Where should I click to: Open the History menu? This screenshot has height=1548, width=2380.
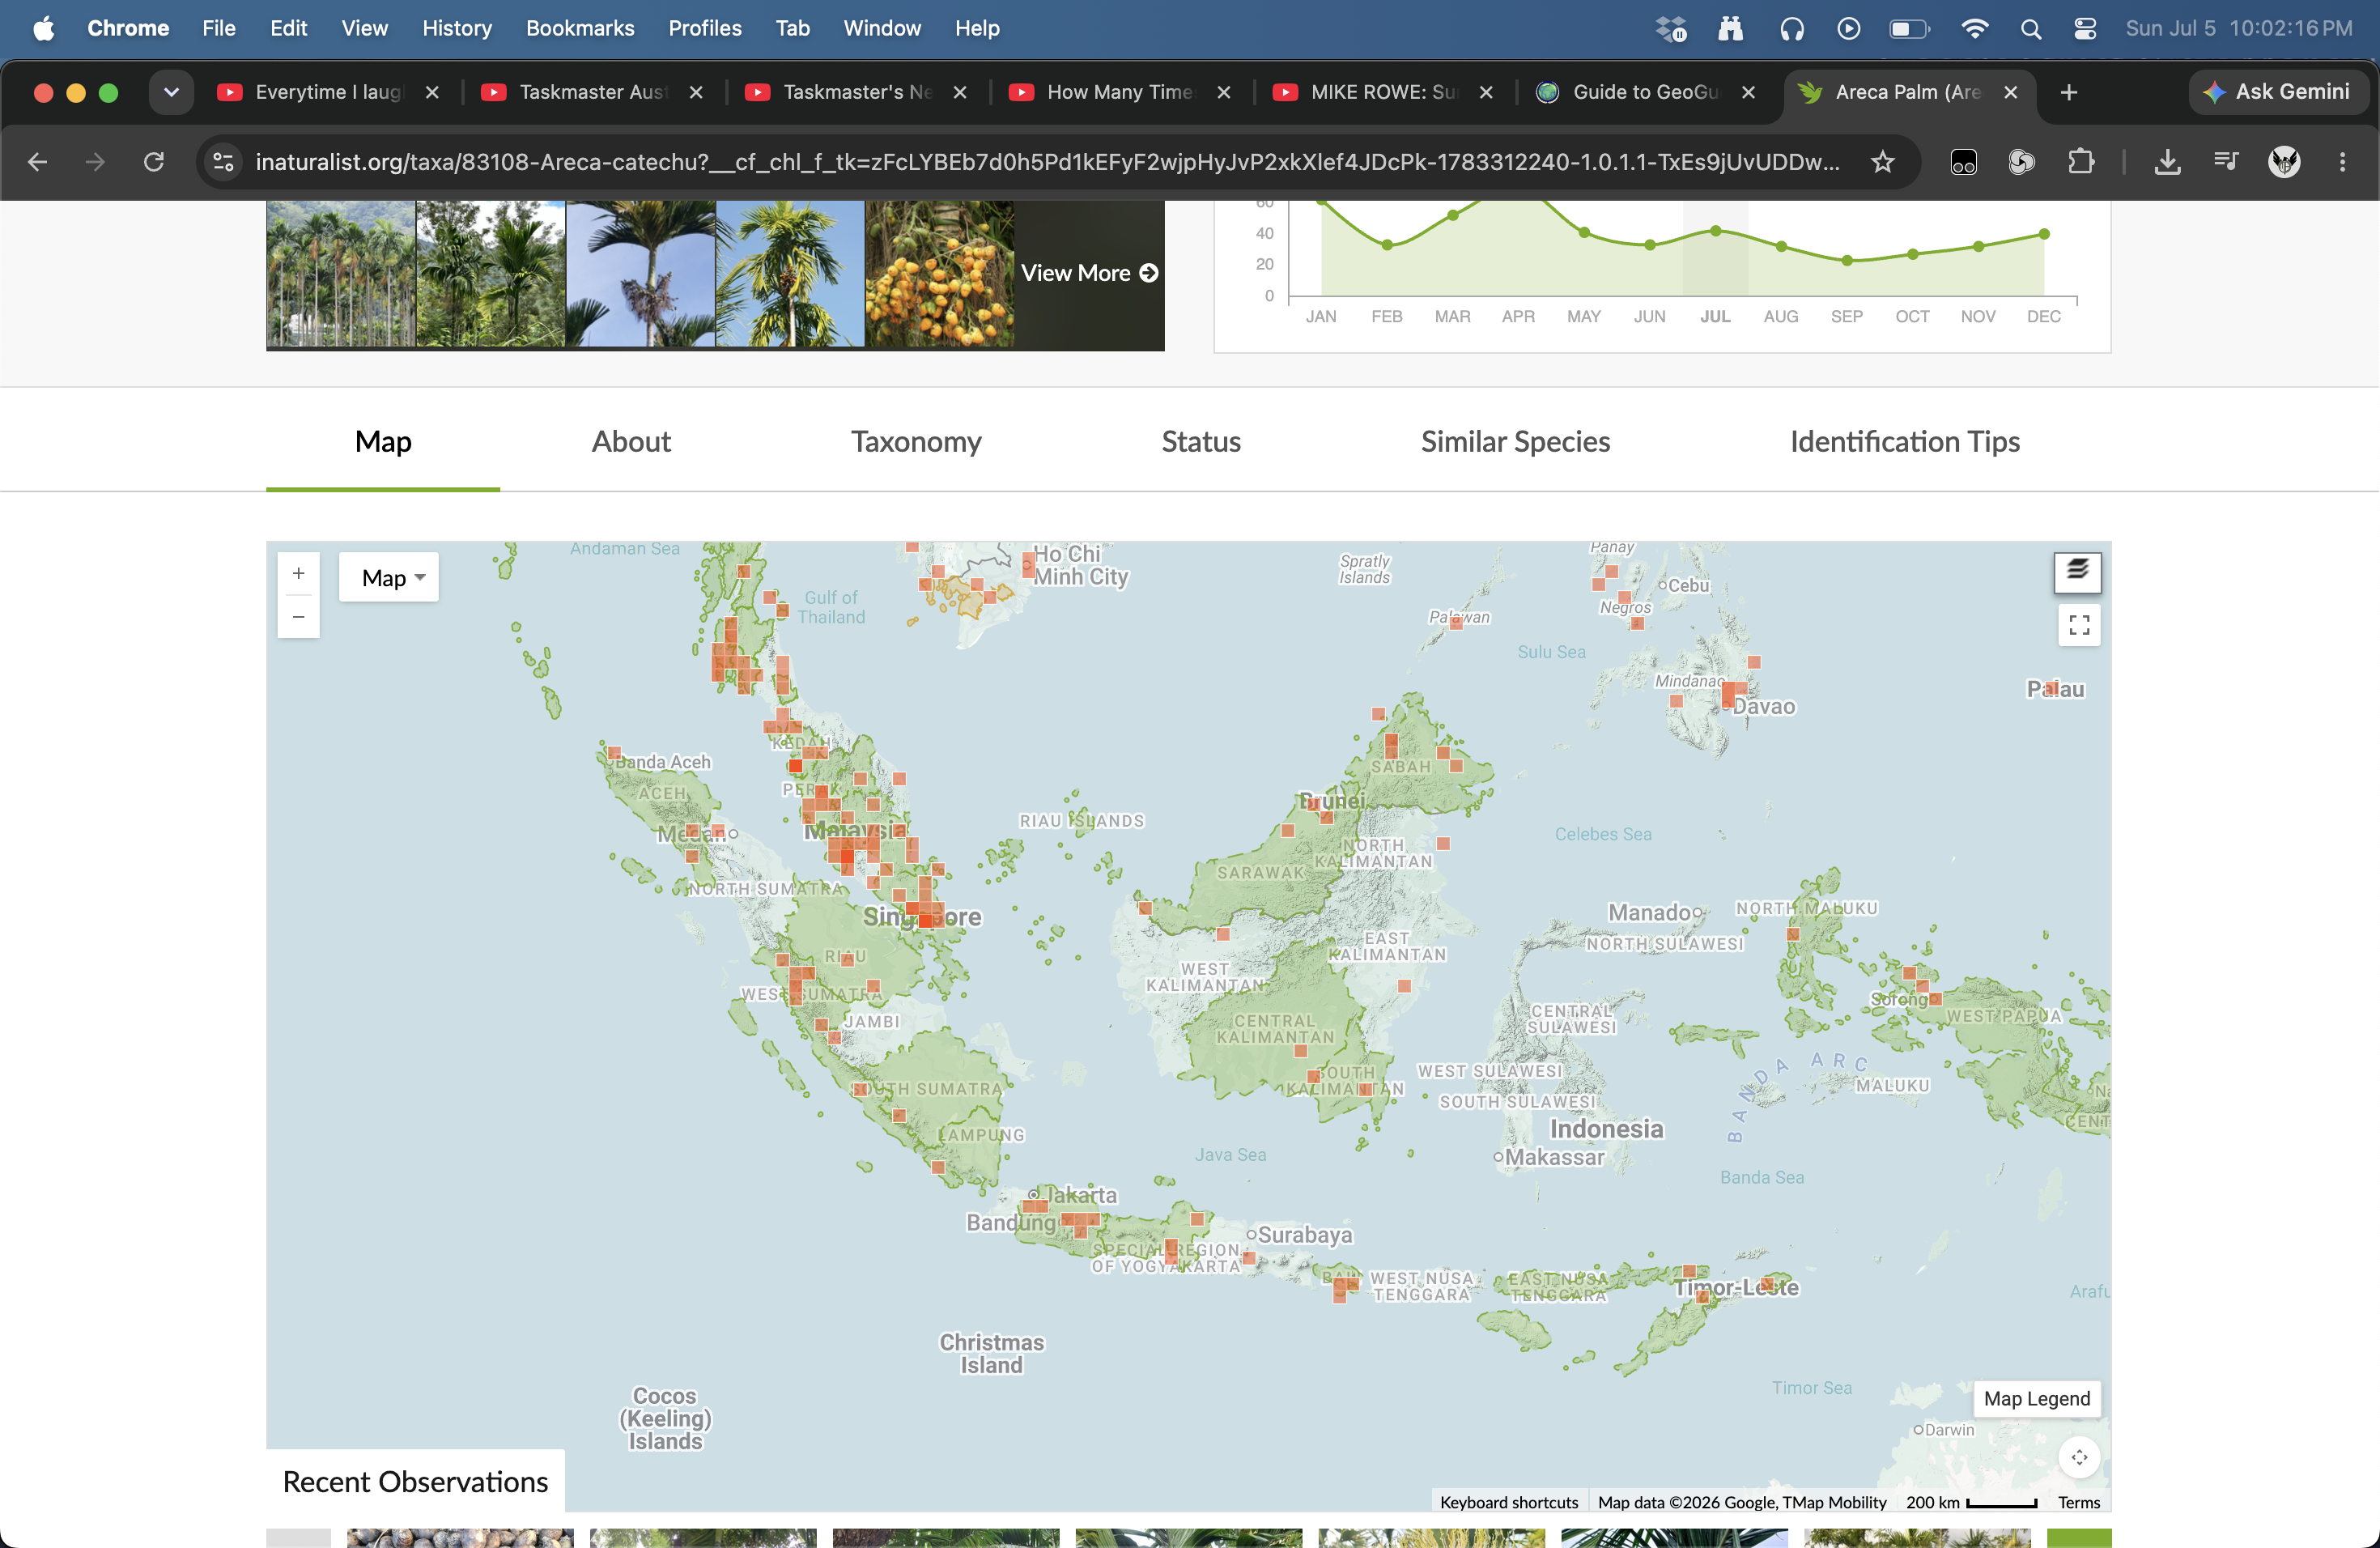pos(456,28)
